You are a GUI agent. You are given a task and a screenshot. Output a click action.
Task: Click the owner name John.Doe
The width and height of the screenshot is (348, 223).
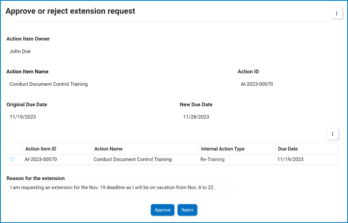20,51
